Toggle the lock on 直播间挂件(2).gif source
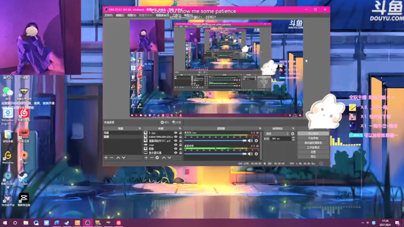 (180, 141)
